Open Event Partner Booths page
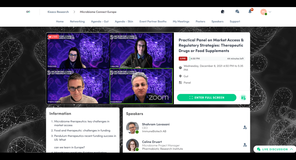Image resolution: width=296 pixels, height=160 pixels. (x=153, y=22)
